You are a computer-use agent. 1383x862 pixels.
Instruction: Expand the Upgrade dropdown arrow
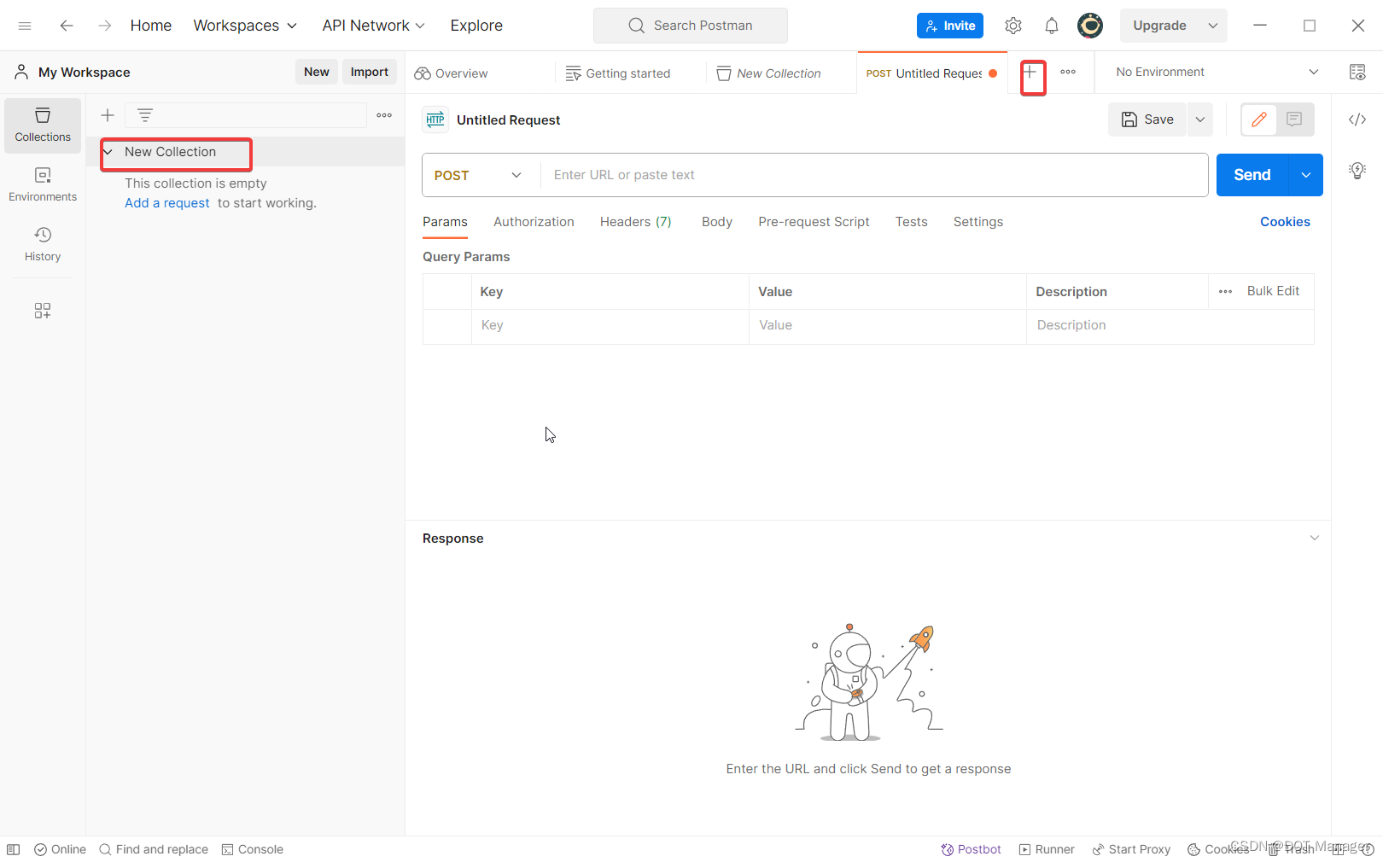point(1213,26)
